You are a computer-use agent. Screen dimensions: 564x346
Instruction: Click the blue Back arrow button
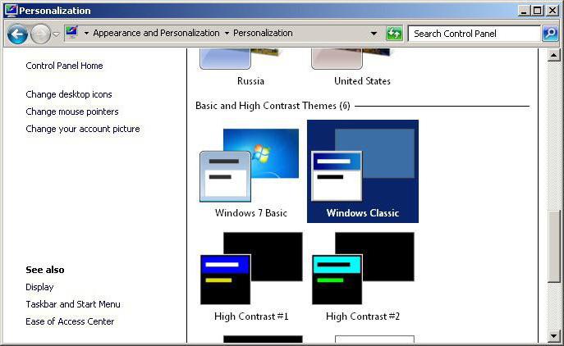(x=17, y=34)
